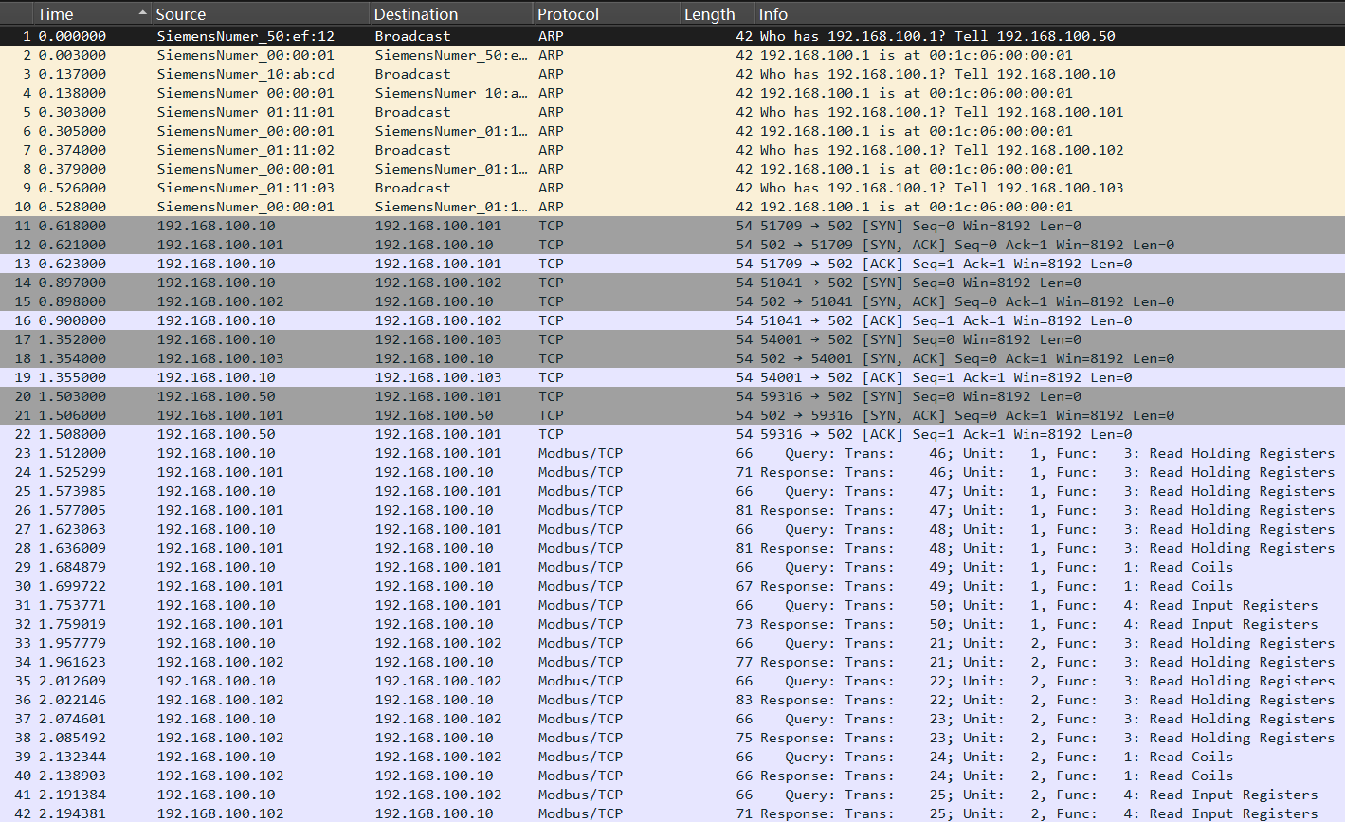Select packet 2 ARP reply row

[663, 55]
